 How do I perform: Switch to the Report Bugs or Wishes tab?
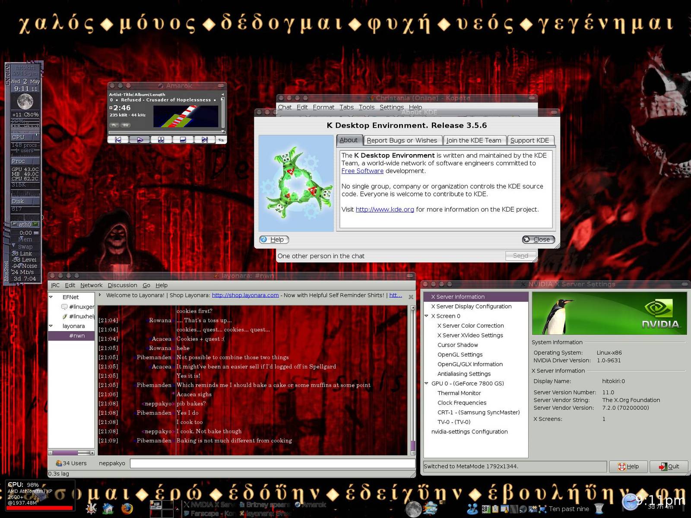(x=402, y=140)
